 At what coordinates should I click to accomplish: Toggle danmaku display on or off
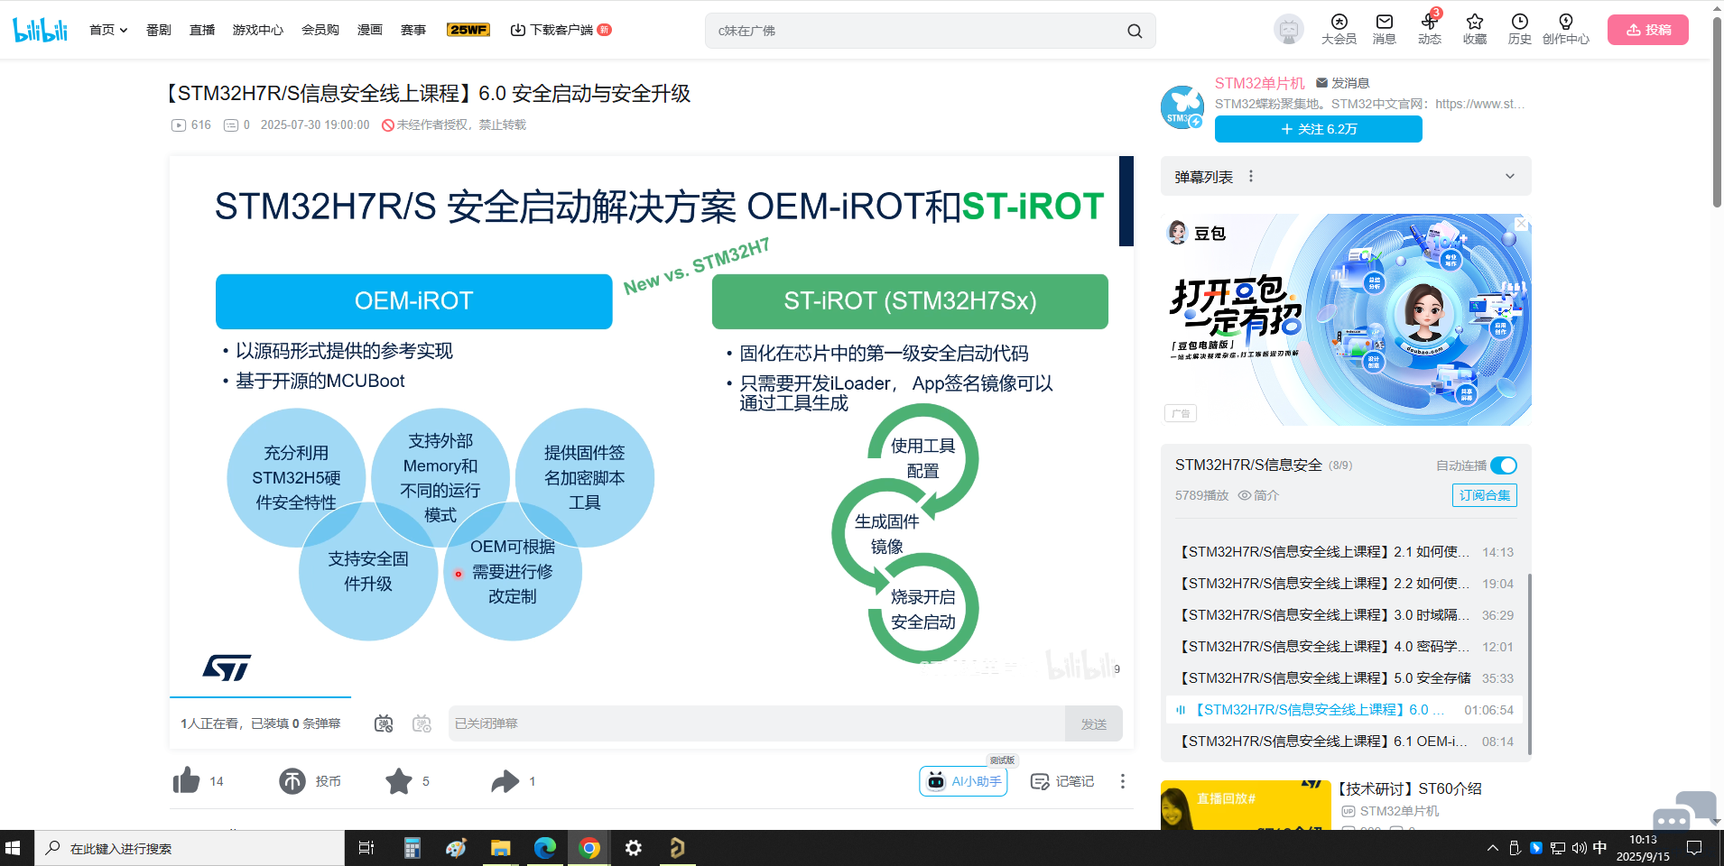click(384, 723)
